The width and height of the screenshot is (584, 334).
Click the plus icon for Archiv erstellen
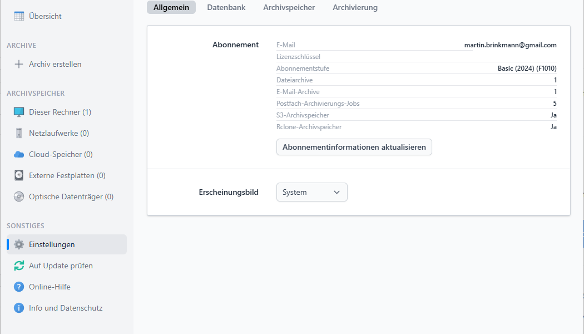[19, 64]
